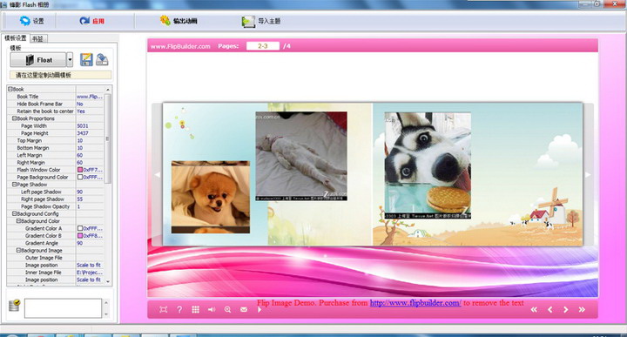Start autoplay with the play icon
This screenshot has height=337, width=627.
260,309
